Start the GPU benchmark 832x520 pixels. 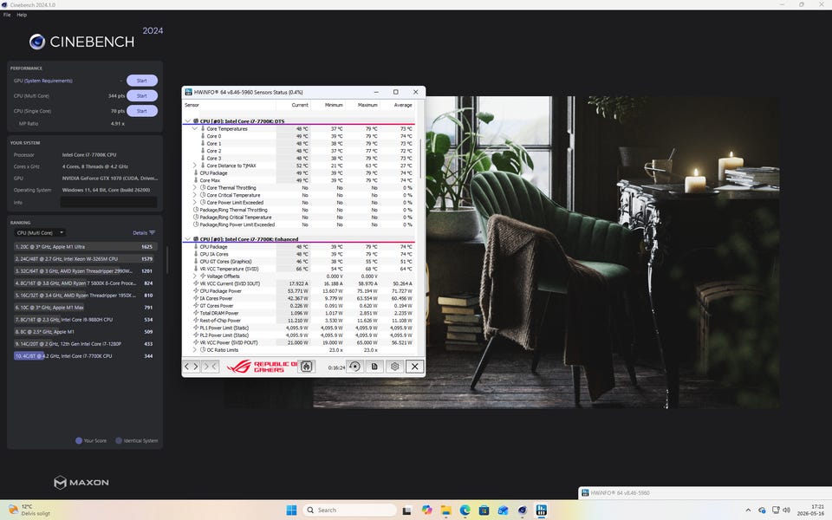coord(141,81)
